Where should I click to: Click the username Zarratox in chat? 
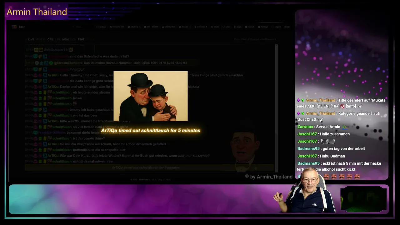click(x=305, y=127)
